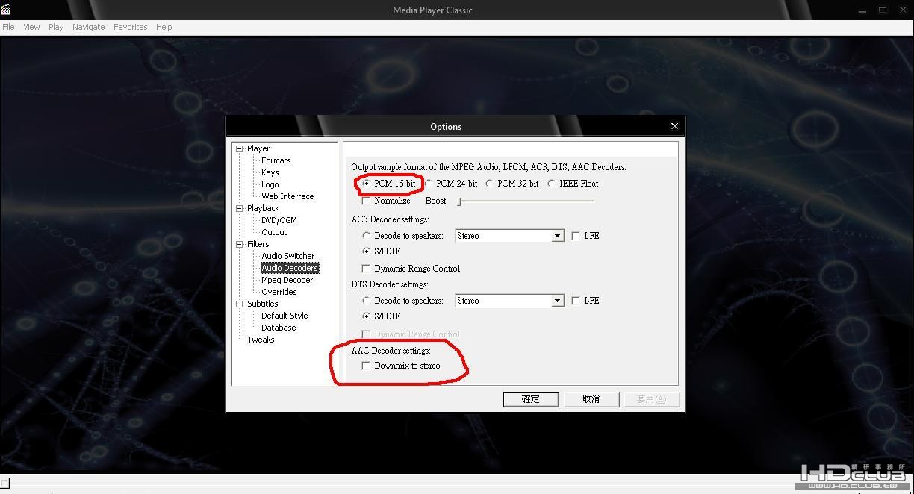Select IEEE Float output format
Screen dimensions: 914x494
[x=551, y=184]
